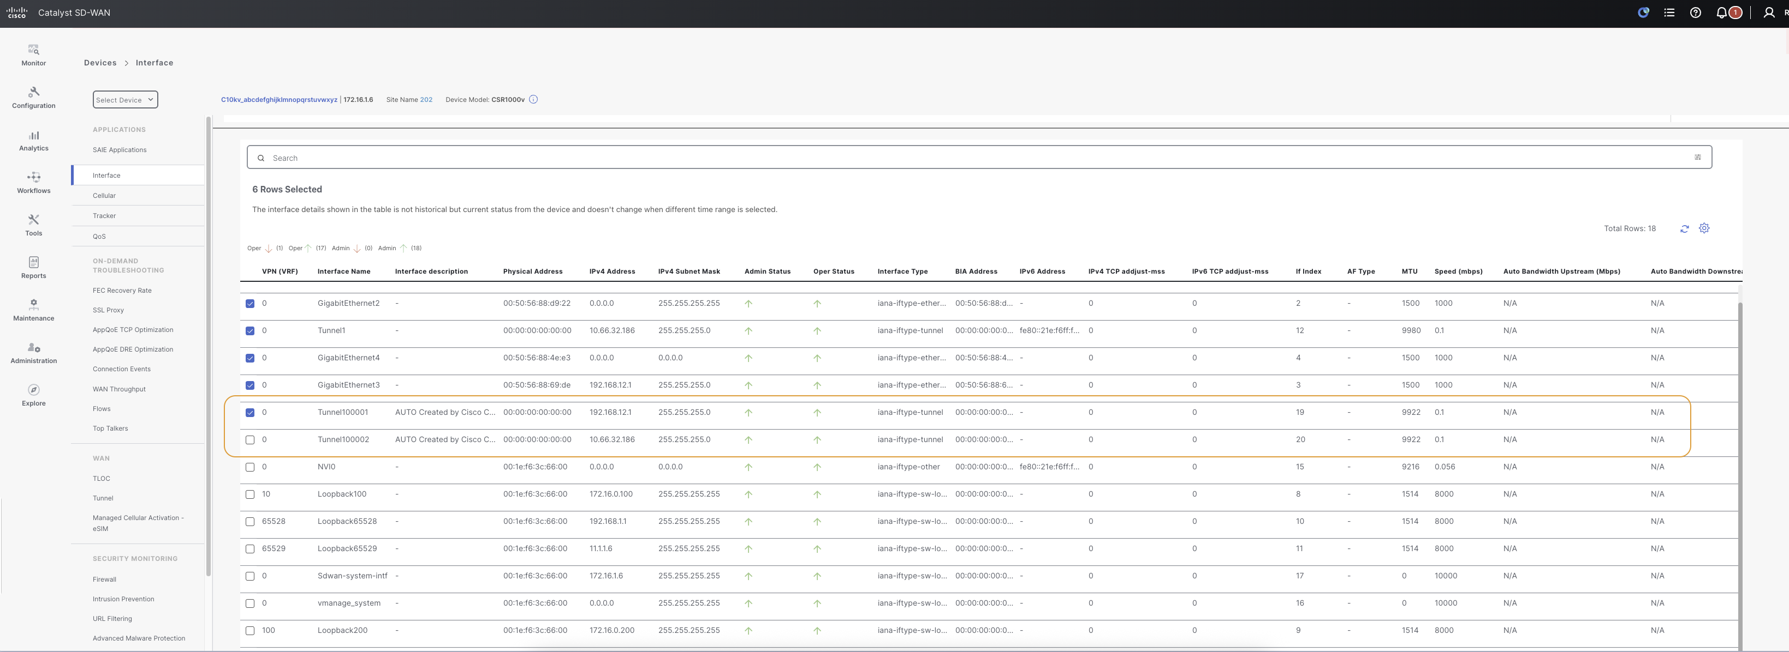Open the Configuration wrench icon
Viewport: 1789px width, 652px height.
tap(33, 92)
